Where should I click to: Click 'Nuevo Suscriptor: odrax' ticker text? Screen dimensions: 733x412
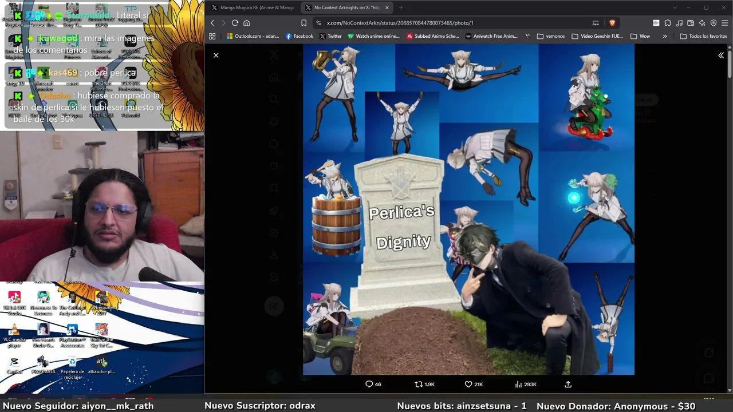[x=260, y=406]
